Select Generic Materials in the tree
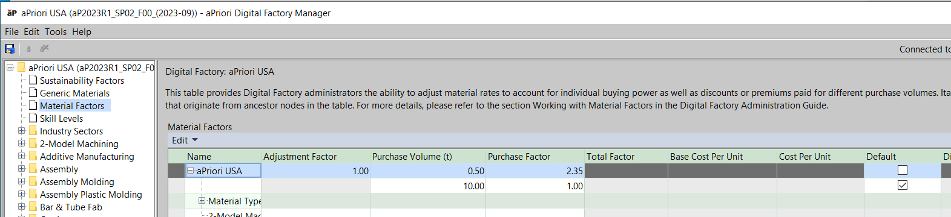This screenshot has width=951, height=217. coord(74,93)
